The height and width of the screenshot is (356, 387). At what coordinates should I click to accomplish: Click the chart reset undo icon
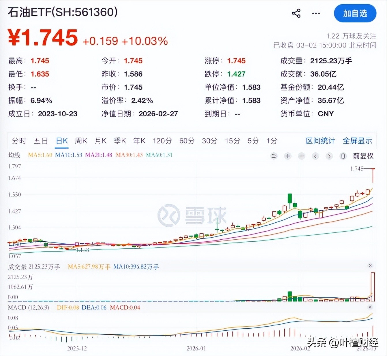pyautogui.click(x=274, y=156)
